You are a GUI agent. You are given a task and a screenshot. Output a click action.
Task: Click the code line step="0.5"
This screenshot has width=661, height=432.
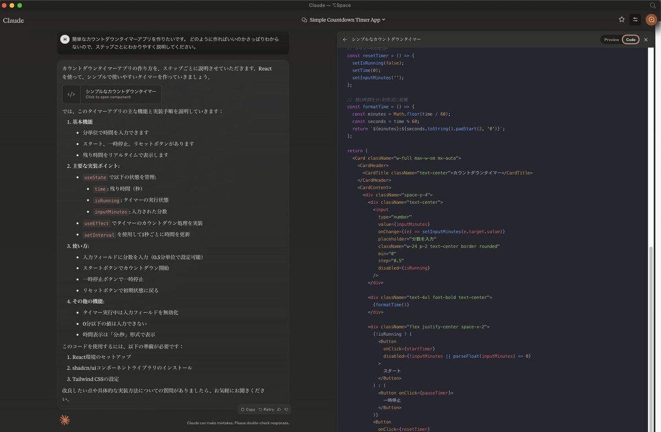pos(391,260)
